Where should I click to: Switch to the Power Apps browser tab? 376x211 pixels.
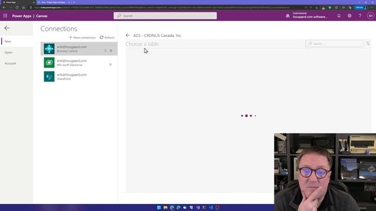(18, 2)
